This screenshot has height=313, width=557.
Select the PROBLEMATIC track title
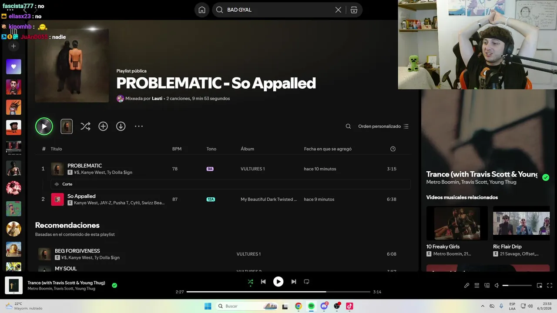click(x=84, y=166)
